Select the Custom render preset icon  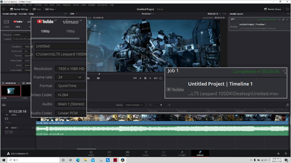pyautogui.click(x=6, y=22)
